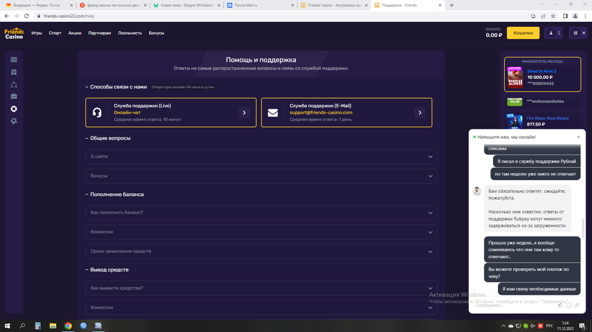Open the gift box bonuses sidebar icon
This screenshot has width=592, height=332.
click(x=14, y=72)
